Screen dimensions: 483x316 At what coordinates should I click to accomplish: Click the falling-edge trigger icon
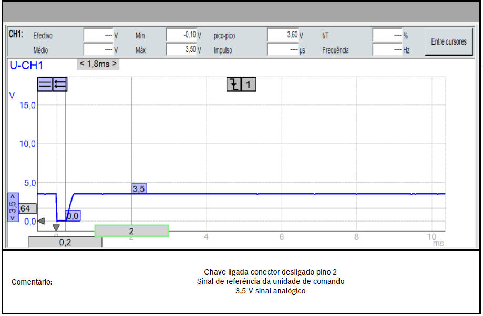click(234, 84)
